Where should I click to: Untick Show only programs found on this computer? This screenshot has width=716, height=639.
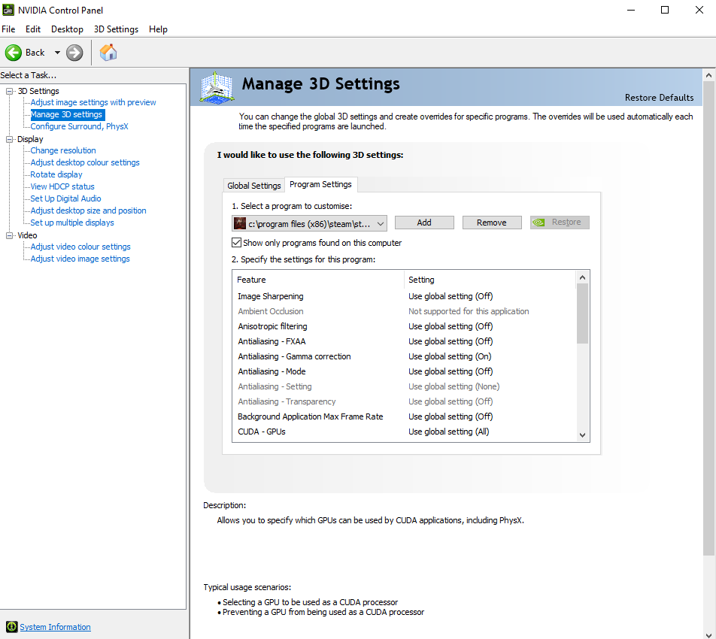[x=236, y=242]
